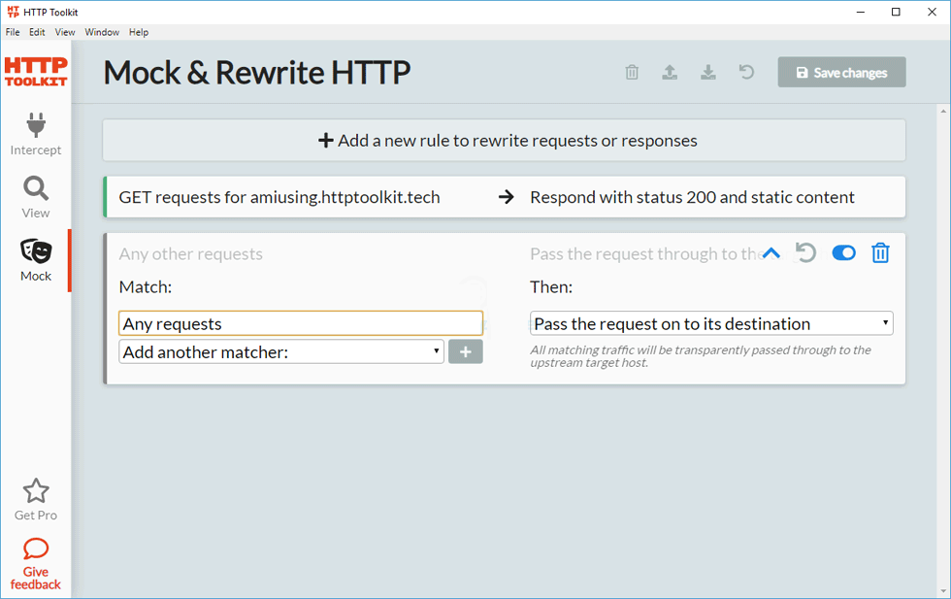This screenshot has width=951, height=599.
Task: Open the Window menu
Action: [x=102, y=32]
